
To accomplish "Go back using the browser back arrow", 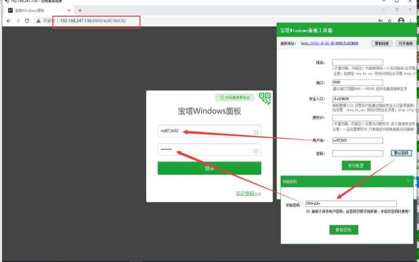I will click(9, 21).
